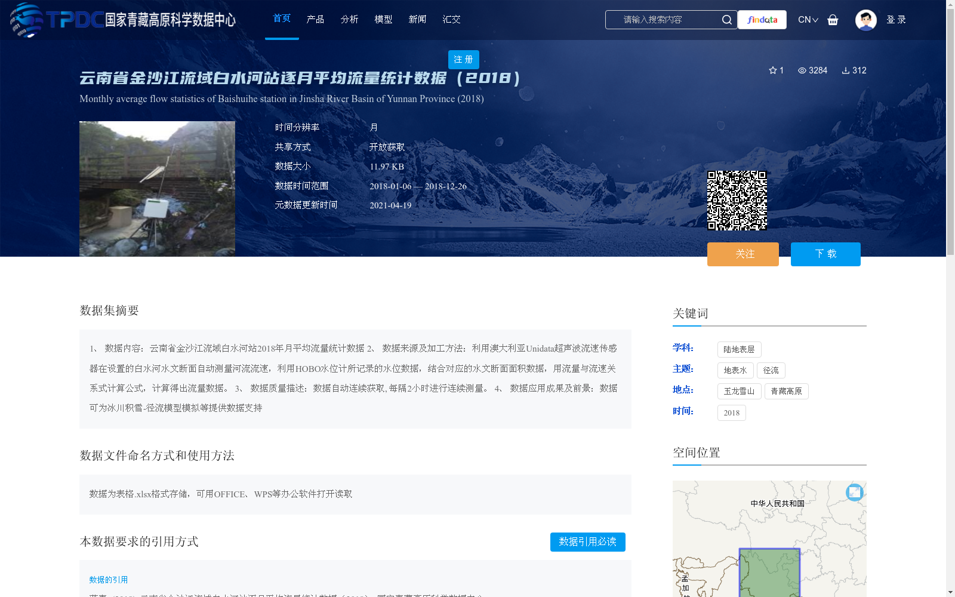Click the 数据的引用 link
Screen dimensions: 955x597
click(x=109, y=580)
